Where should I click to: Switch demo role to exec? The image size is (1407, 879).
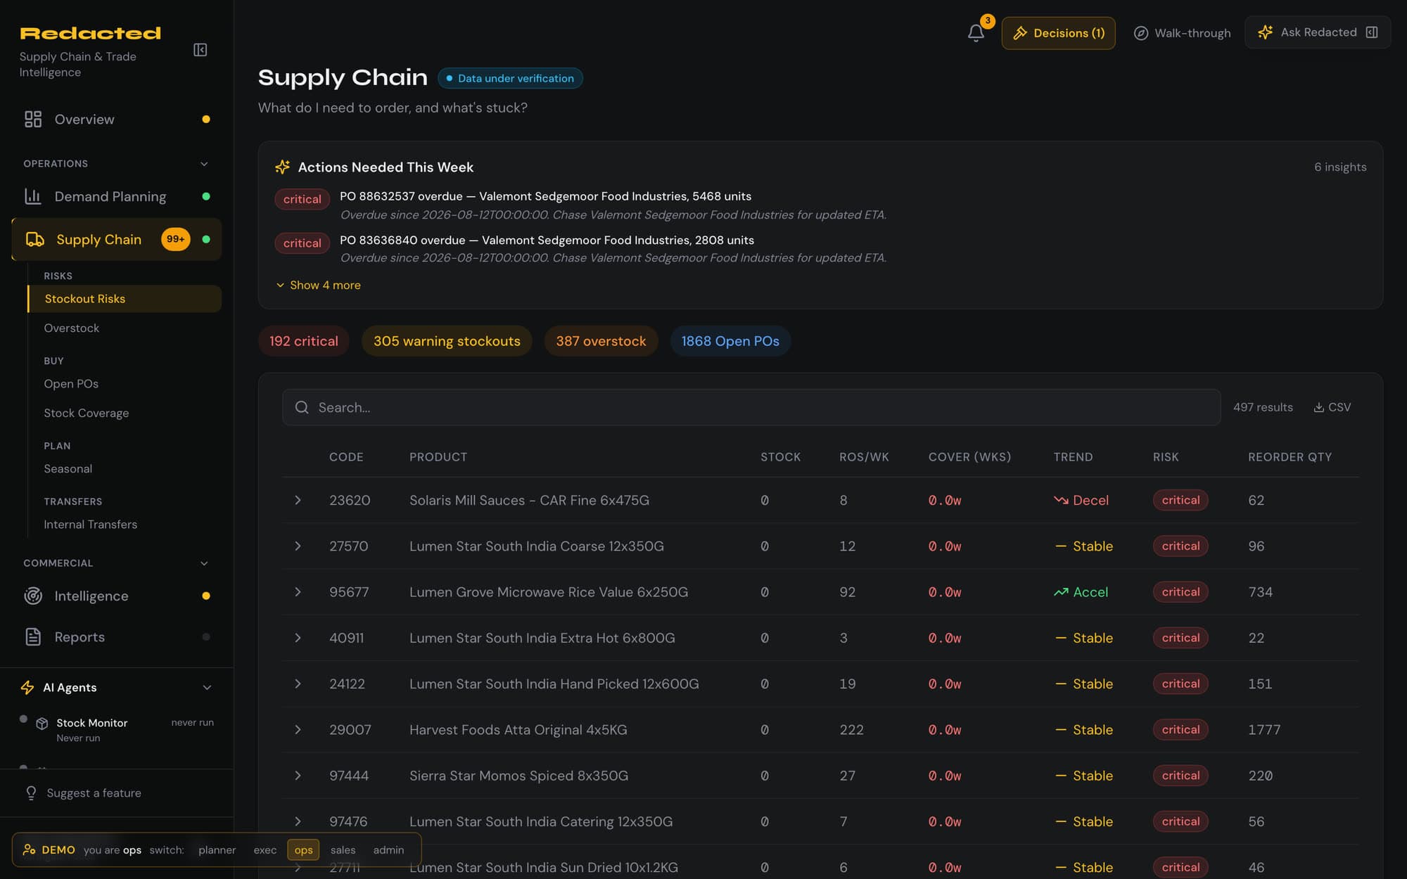point(265,849)
